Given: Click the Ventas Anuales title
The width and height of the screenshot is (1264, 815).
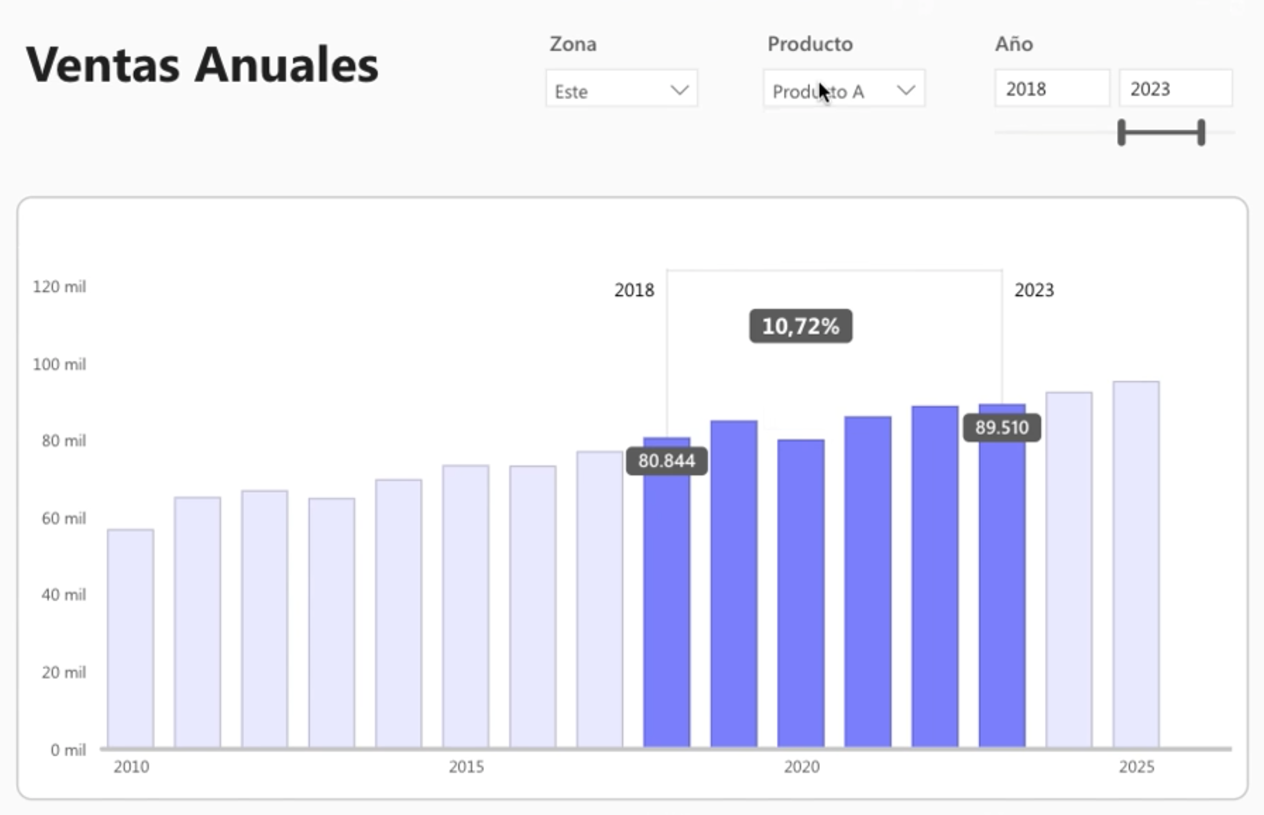Looking at the screenshot, I should click(x=202, y=65).
